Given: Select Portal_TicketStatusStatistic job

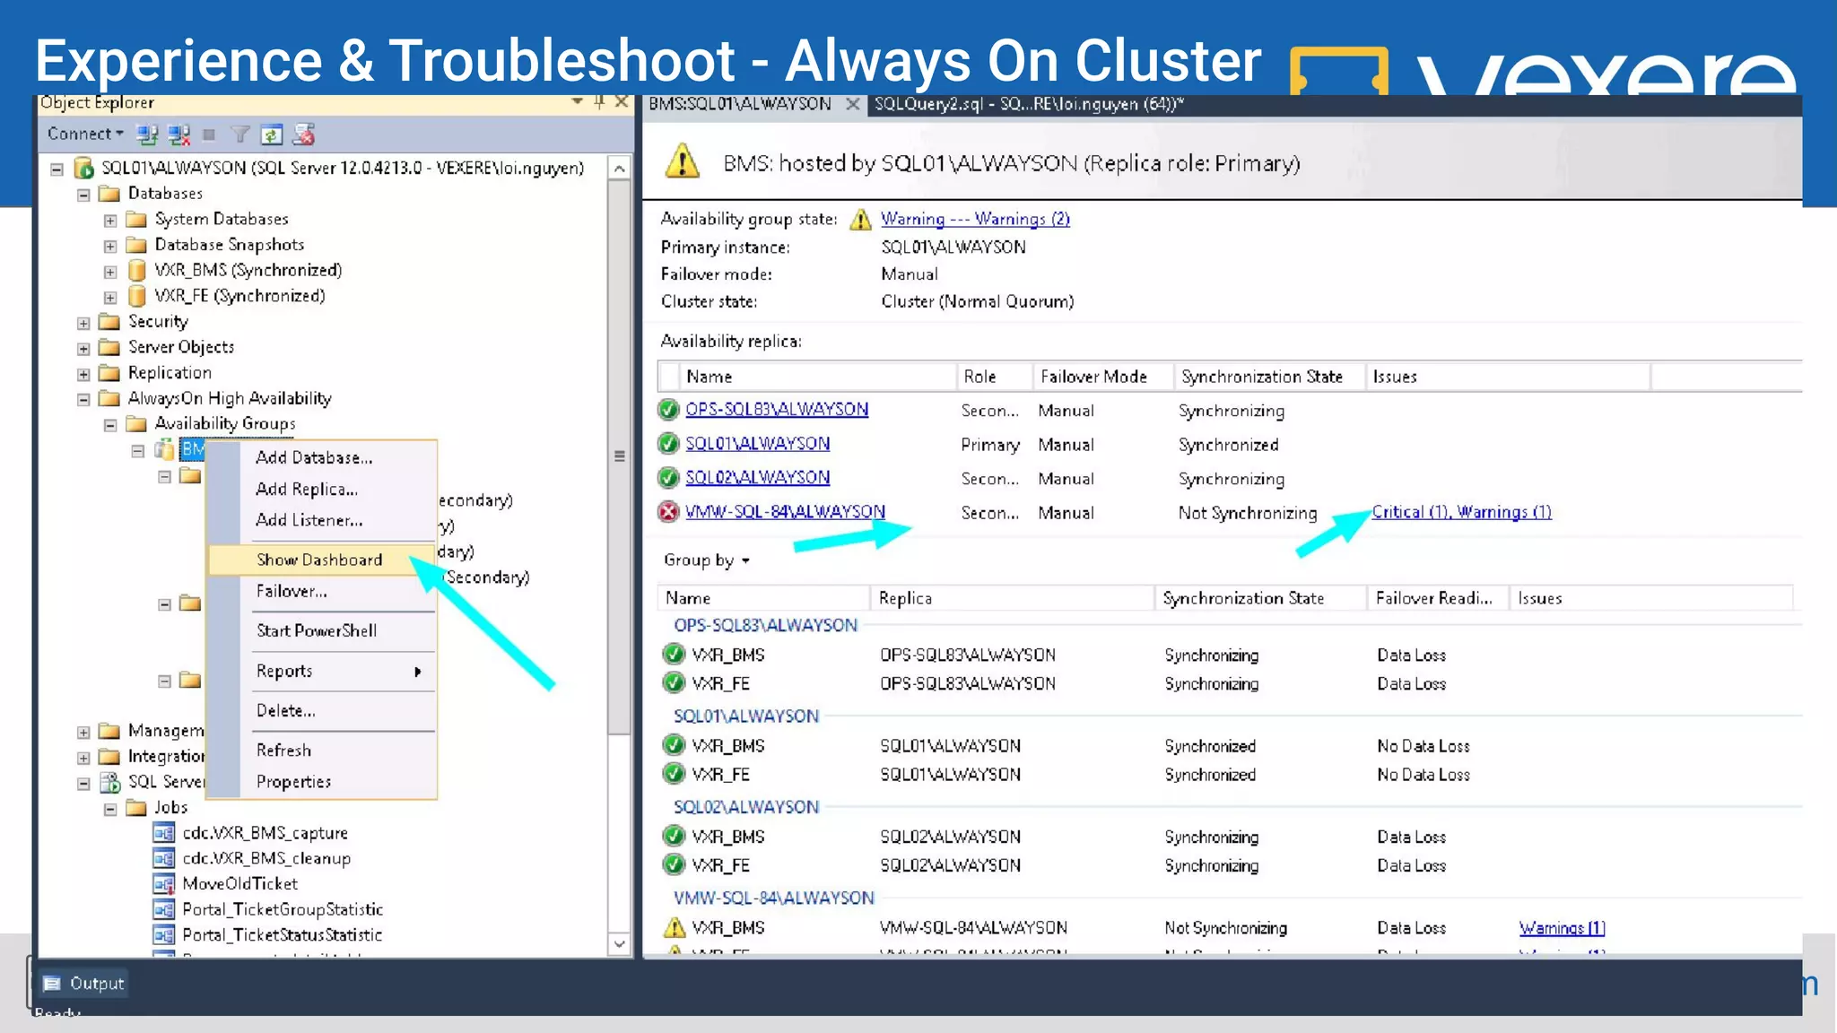Looking at the screenshot, I should coord(282,934).
